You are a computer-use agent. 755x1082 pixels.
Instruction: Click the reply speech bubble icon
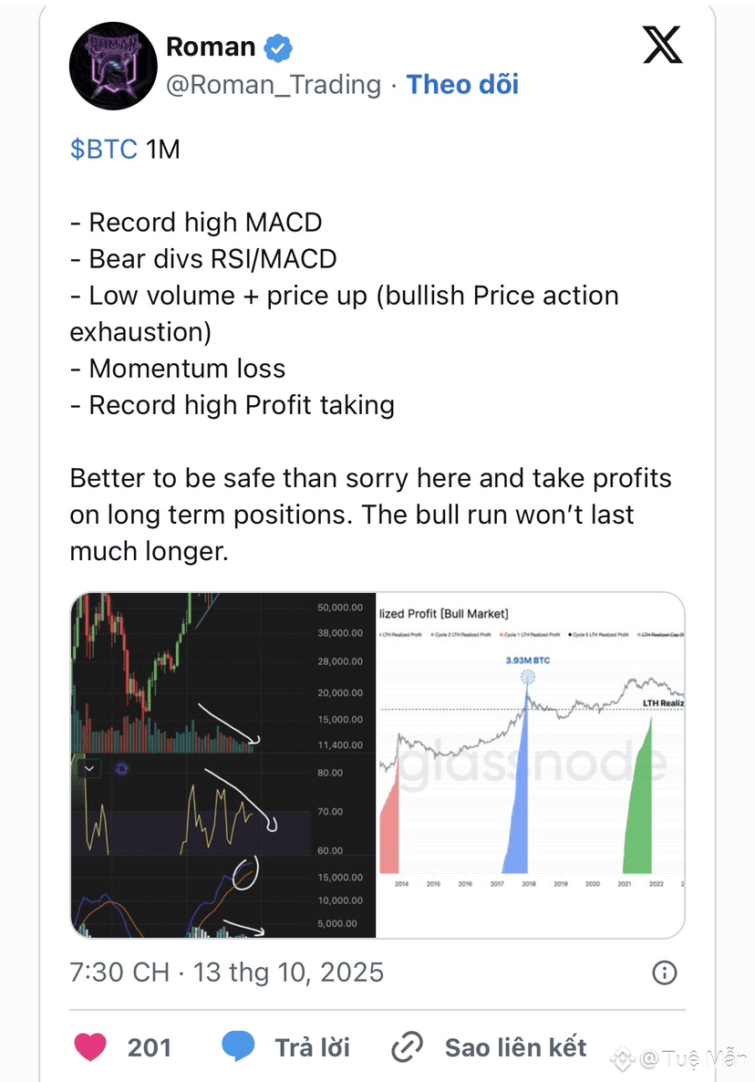[x=239, y=1046]
